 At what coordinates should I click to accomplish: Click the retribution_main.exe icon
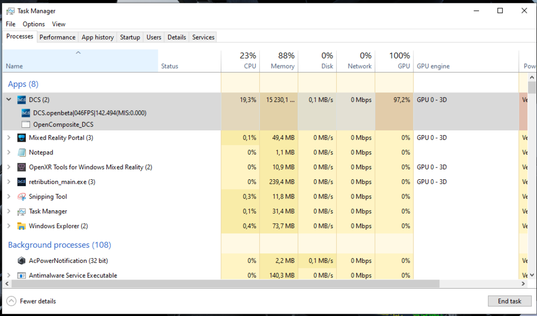tap(21, 182)
